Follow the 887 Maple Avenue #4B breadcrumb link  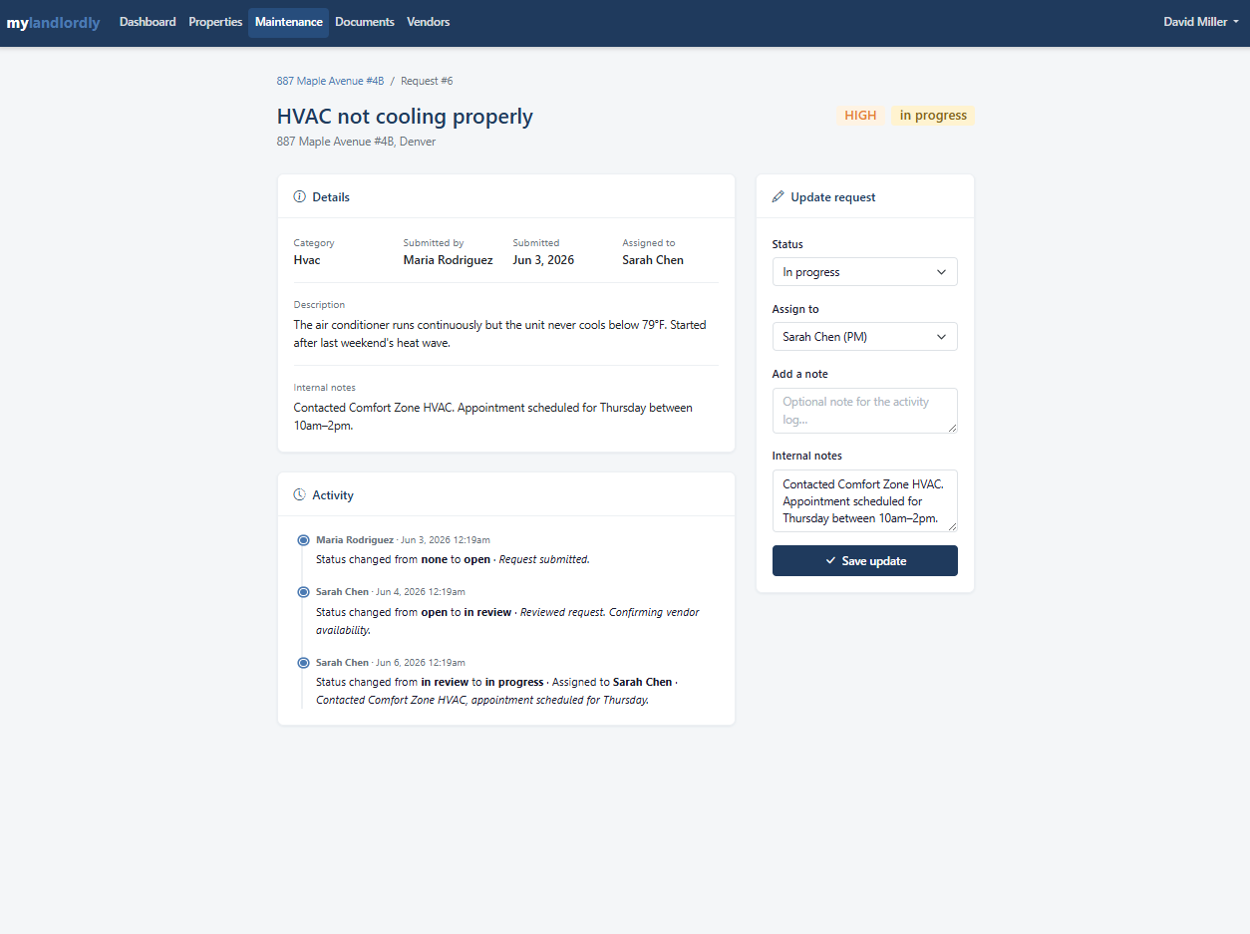pyautogui.click(x=330, y=81)
